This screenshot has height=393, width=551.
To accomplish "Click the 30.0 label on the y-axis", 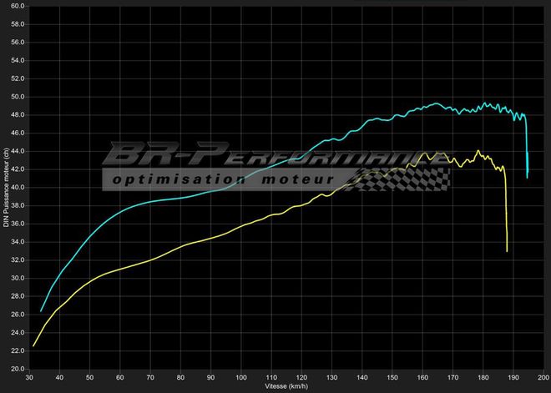I will (18, 279).
